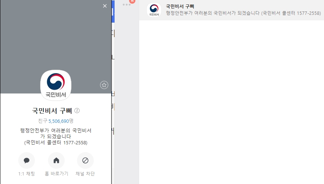The height and width of the screenshot is (184, 324).
Task: Close the 국민비서 구삐 profile popup
Action: (x=105, y=6)
